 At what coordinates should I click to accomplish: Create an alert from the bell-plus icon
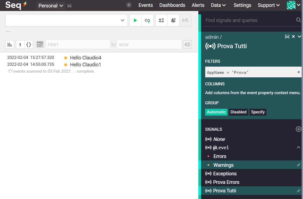tap(173, 20)
